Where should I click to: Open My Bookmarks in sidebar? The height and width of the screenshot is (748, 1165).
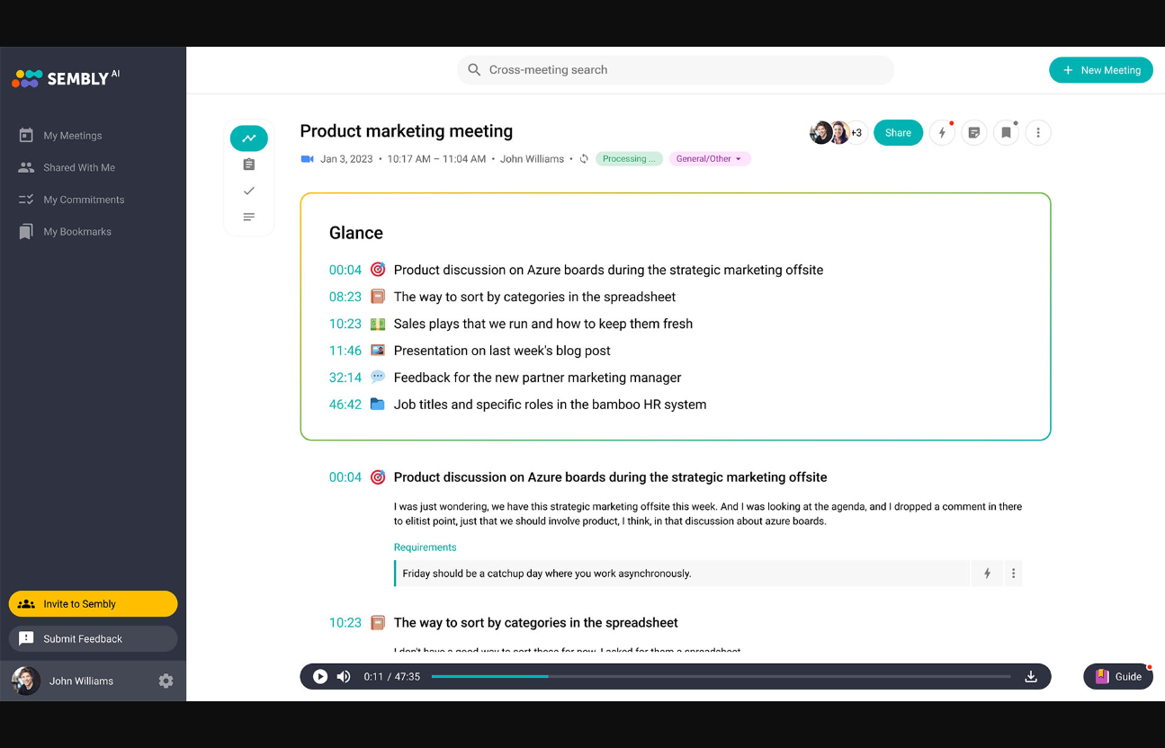coord(77,232)
